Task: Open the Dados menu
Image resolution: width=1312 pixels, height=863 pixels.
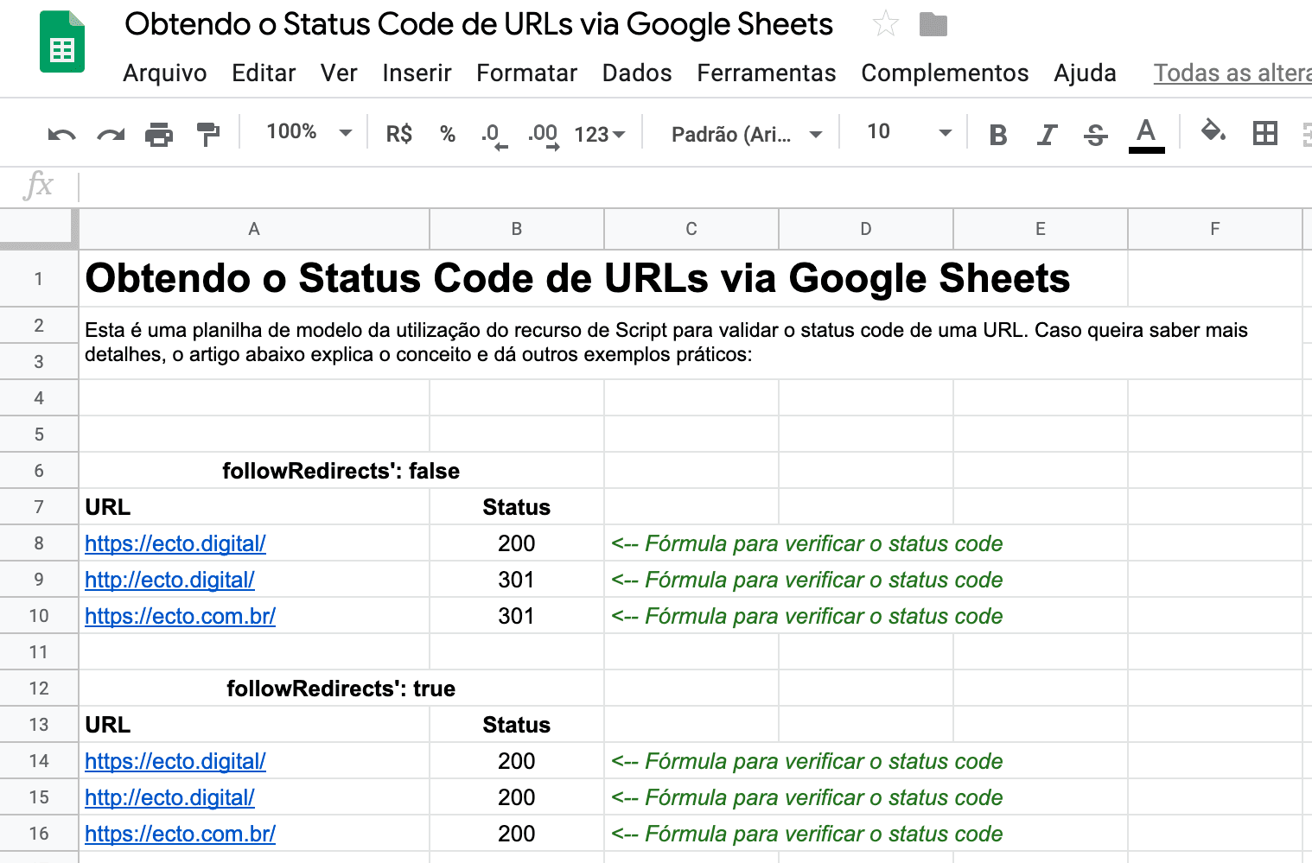Action: click(637, 73)
